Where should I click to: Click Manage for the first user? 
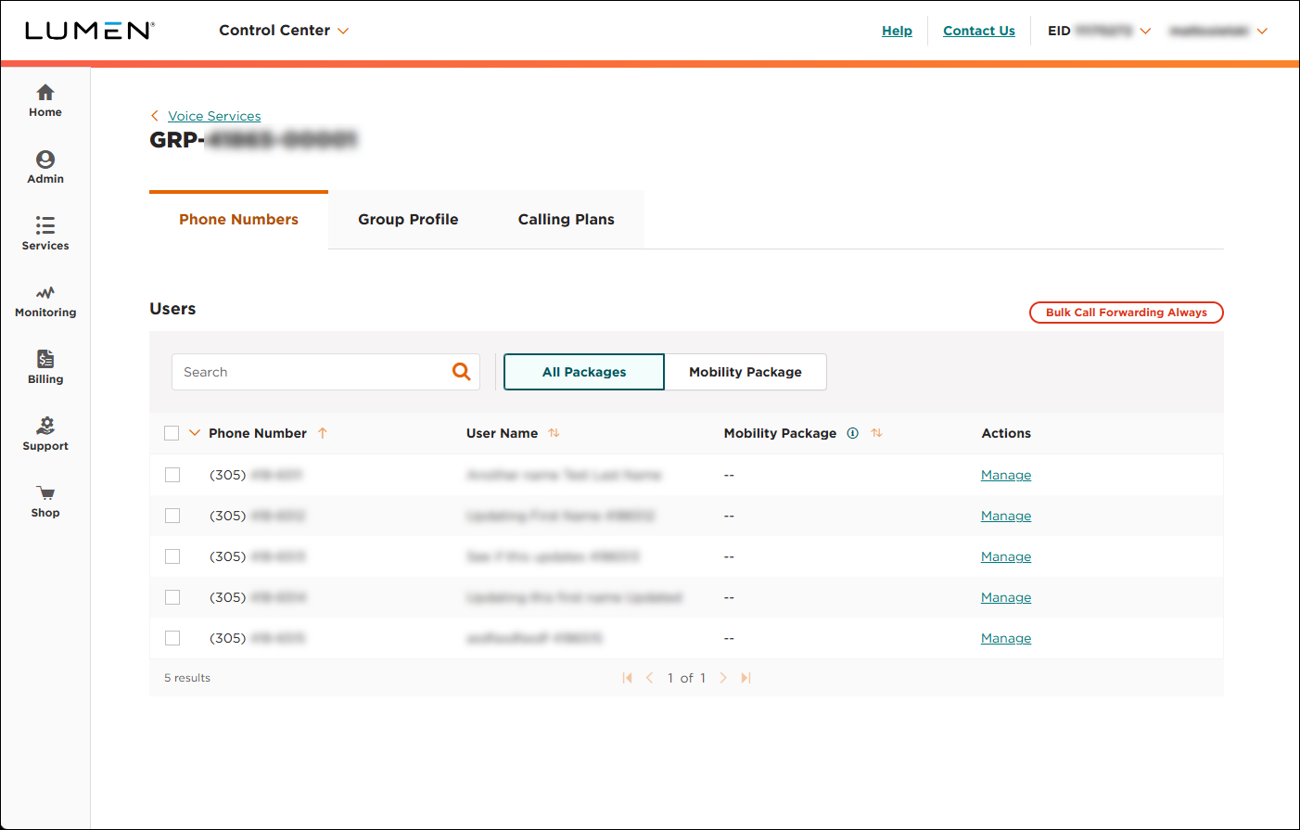point(1006,475)
